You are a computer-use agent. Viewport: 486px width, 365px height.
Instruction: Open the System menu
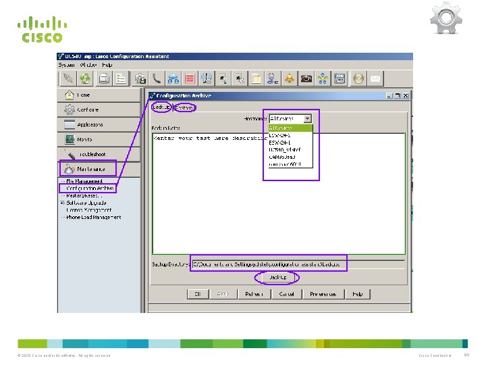[66, 65]
